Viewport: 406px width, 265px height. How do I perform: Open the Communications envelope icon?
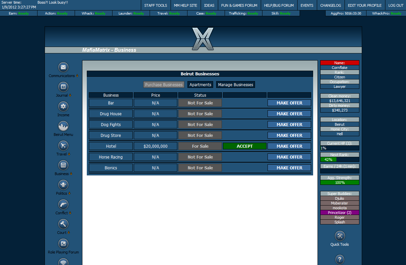point(63,67)
